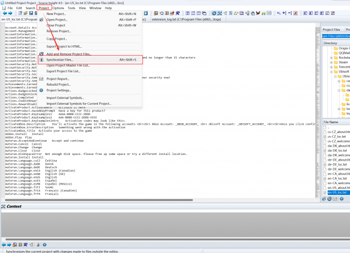The image size is (350, 253).
Task: Open the Options menu
Action: point(58,8)
